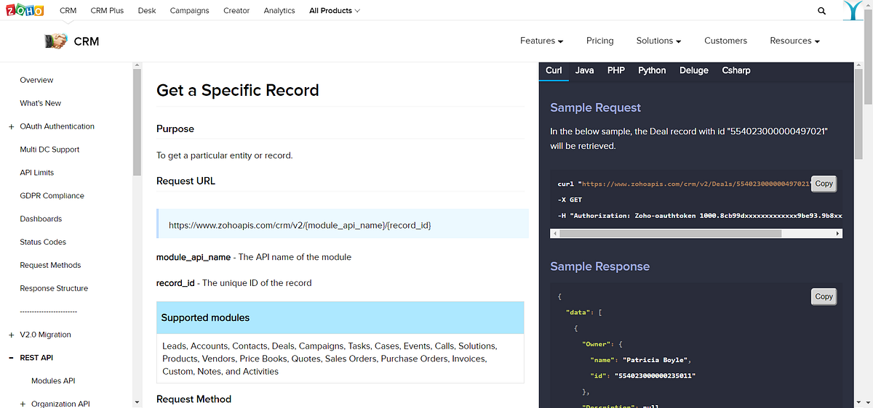This screenshot has height=408, width=873.
Task: Open the Features dropdown menu
Action: coord(542,41)
